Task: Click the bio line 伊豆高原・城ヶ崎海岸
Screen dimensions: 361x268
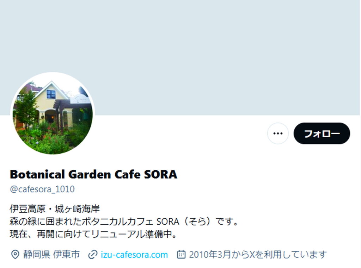Action: pos(55,208)
